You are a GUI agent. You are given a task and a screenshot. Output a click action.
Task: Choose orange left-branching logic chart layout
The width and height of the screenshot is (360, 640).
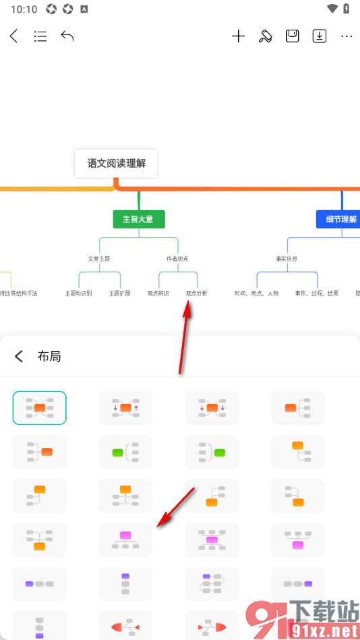[40, 452]
